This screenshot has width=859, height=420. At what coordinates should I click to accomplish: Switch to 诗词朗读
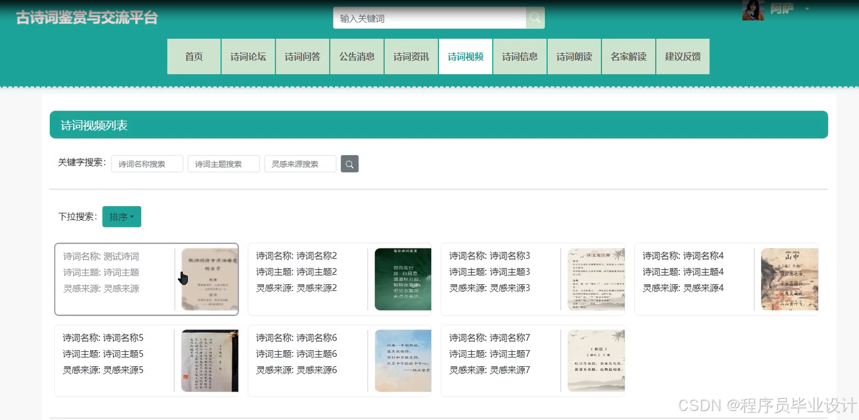574,56
